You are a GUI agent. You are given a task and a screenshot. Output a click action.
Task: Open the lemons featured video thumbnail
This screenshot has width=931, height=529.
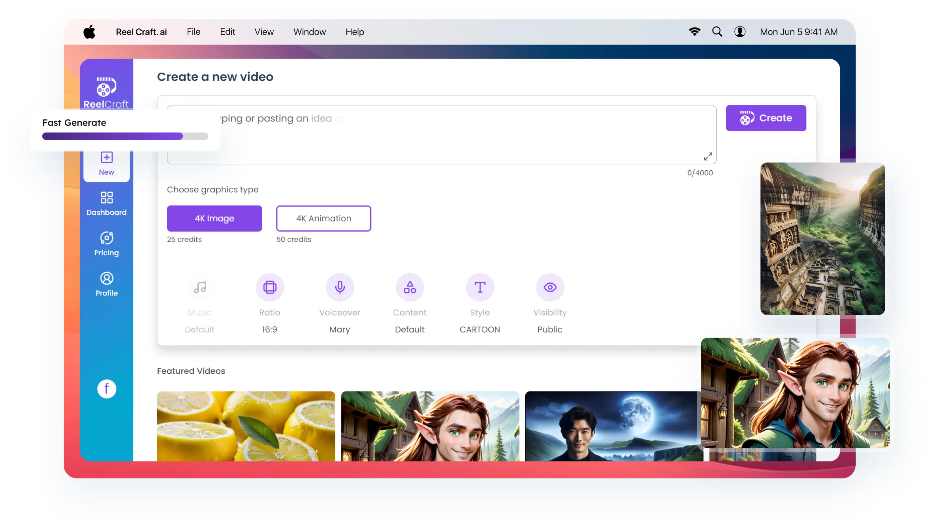coord(246,426)
